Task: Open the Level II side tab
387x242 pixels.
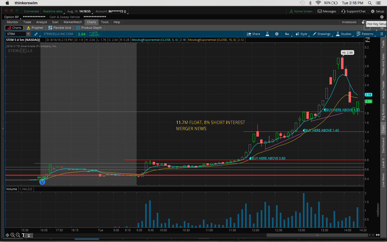Action: click(x=384, y=163)
